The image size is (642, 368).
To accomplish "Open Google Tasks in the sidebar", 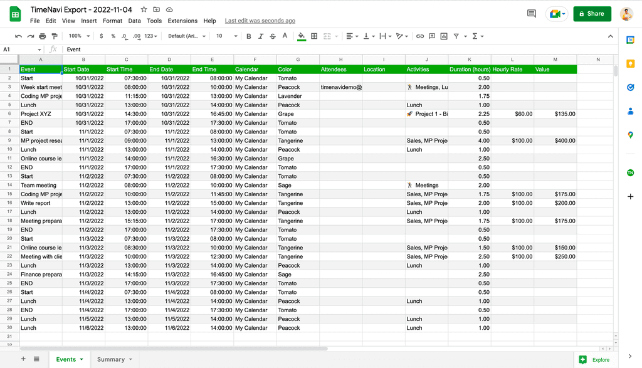I will click(630, 88).
